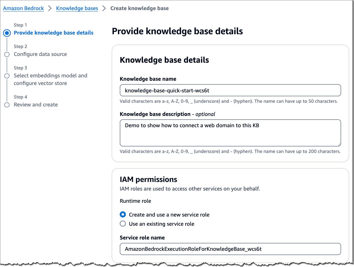The image size is (354, 267).
Task: Click the breadcrumb chevron after Knowledge bases
Action: [104, 8]
